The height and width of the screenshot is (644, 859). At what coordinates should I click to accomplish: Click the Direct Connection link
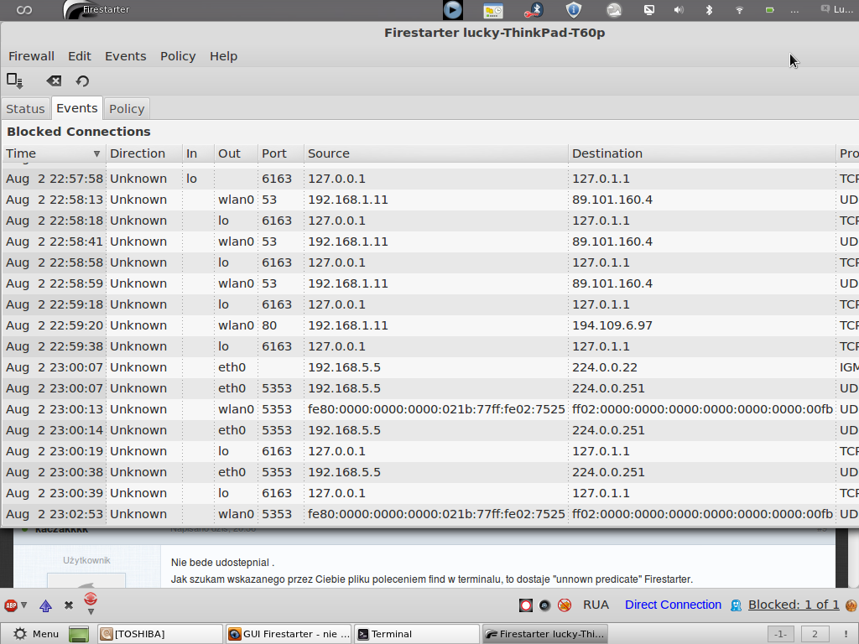[673, 605]
